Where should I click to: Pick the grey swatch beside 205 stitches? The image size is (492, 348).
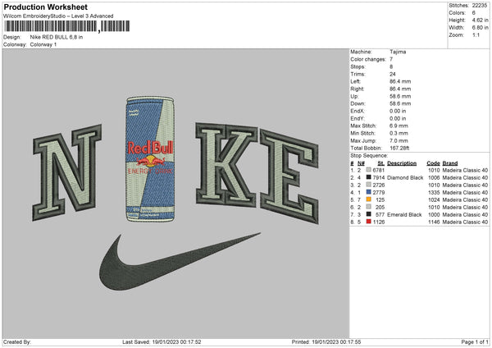(369, 207)
